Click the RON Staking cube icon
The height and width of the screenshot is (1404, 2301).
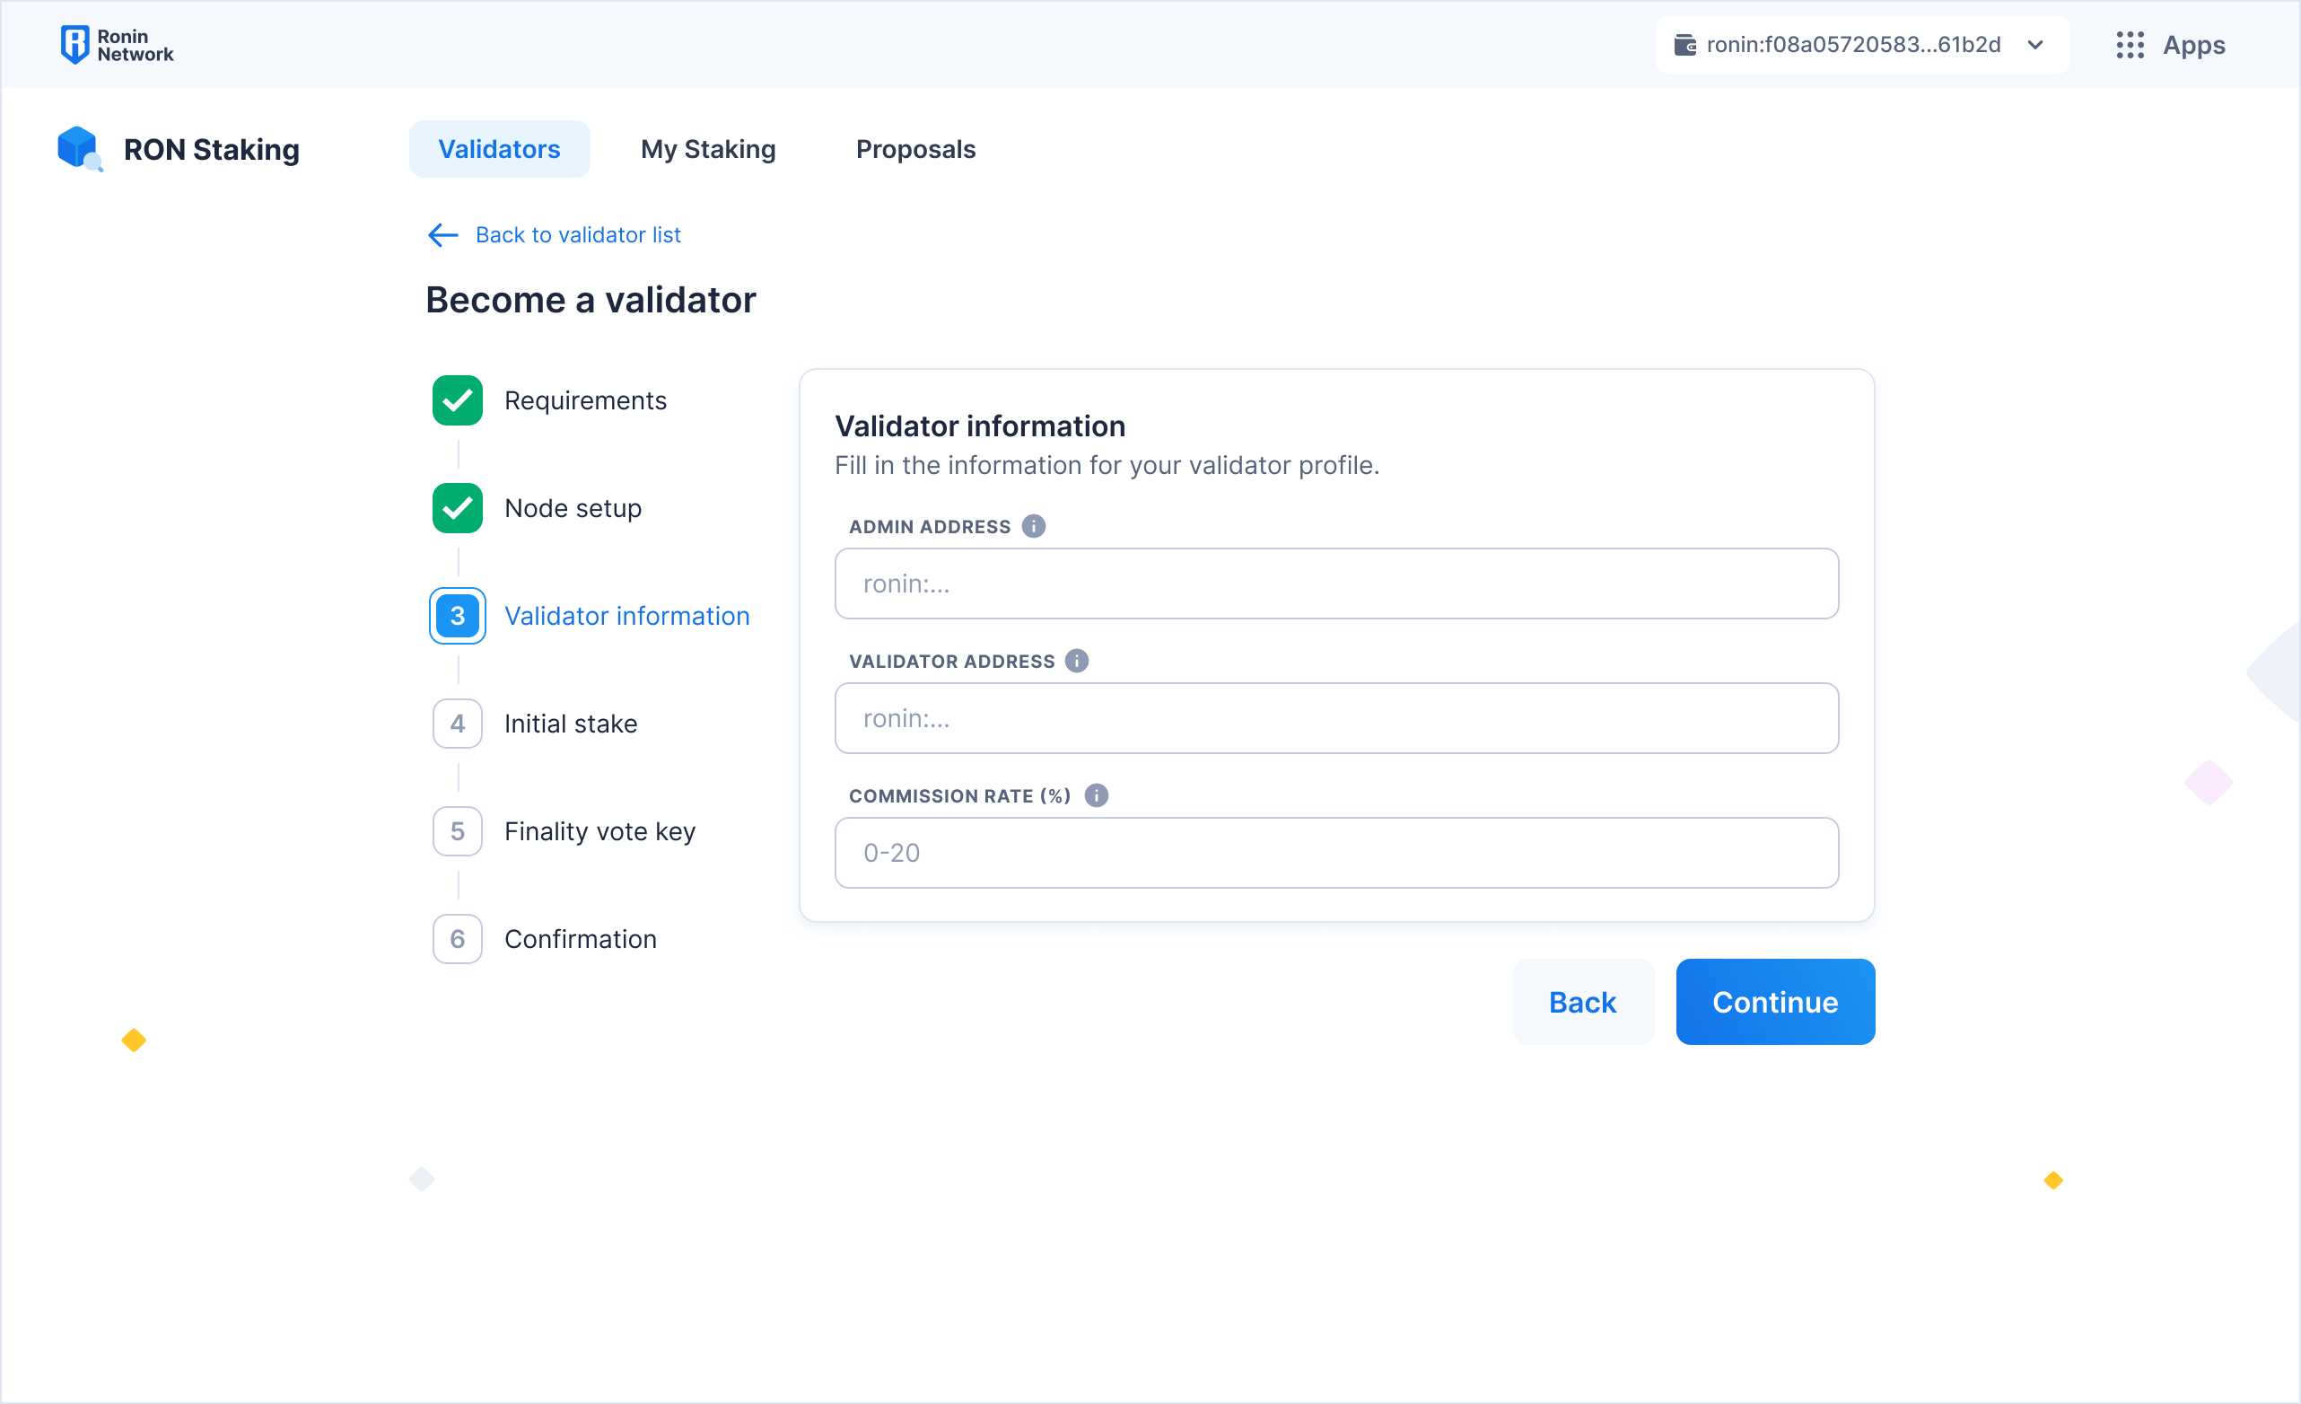pos(79,149)
